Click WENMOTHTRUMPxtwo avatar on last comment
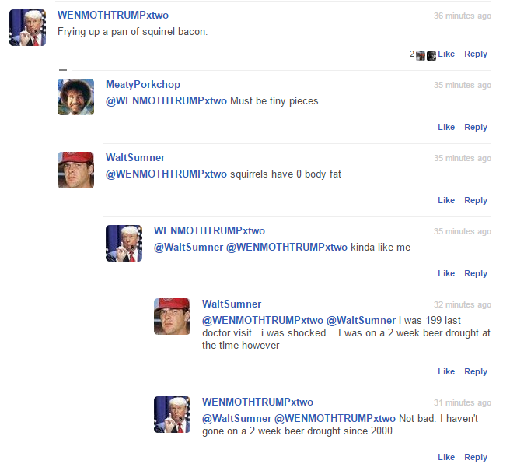This screenshot has width=510, height=471. pyautogui.click(x=172, y=414)
